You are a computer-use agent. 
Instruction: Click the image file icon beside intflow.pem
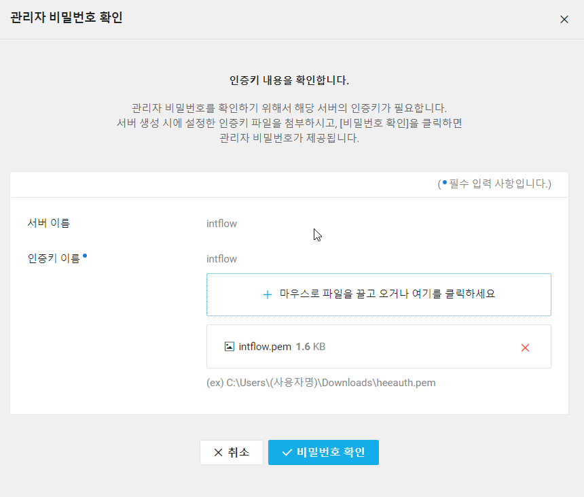click(x=229, y=346)
